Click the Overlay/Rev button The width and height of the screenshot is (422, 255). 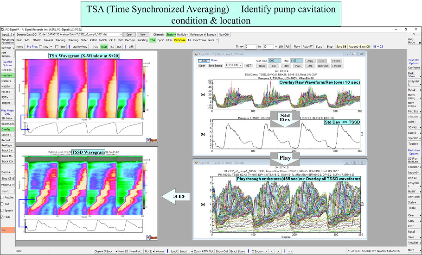(80, 47)
